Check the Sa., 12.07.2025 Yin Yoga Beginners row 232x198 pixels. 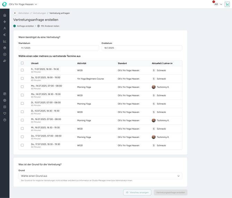[23, 78]
